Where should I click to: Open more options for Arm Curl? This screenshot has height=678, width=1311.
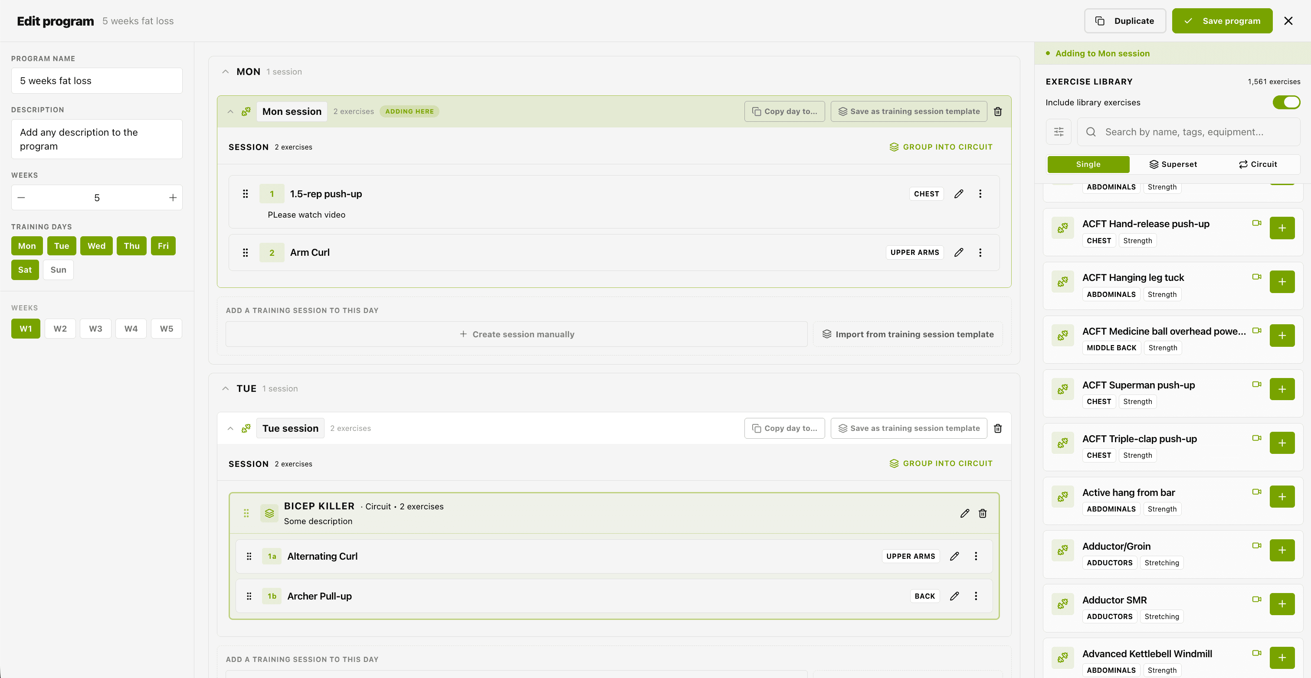pyautogui.click(x=980, y=252)
